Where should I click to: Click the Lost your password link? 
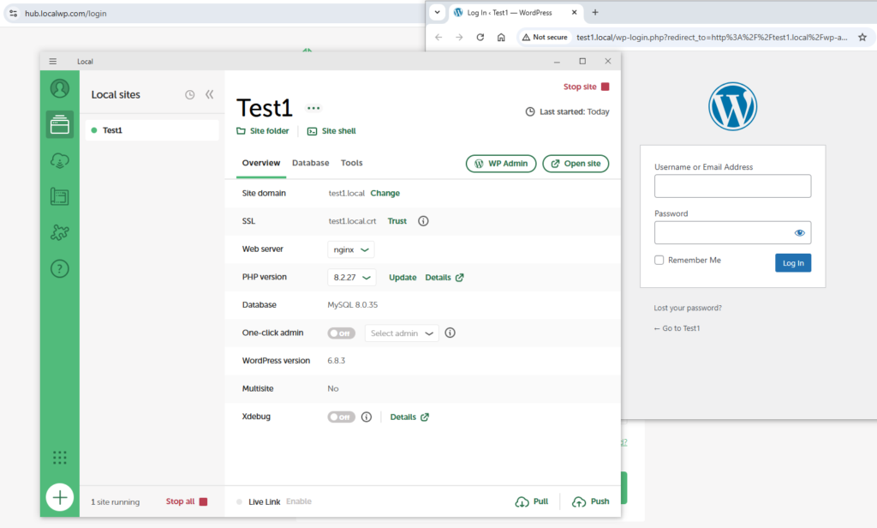(687, 308)
